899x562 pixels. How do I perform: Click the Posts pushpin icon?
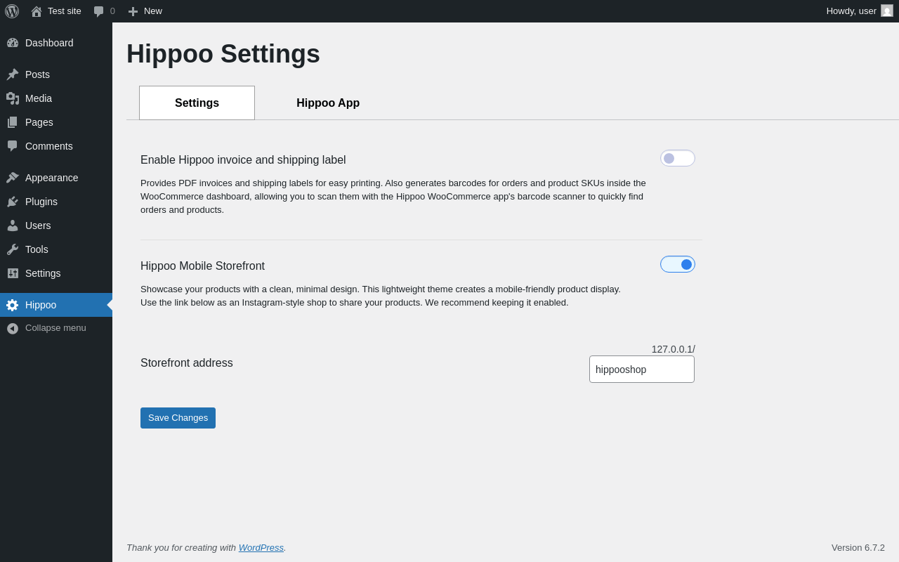pos(13,74)
